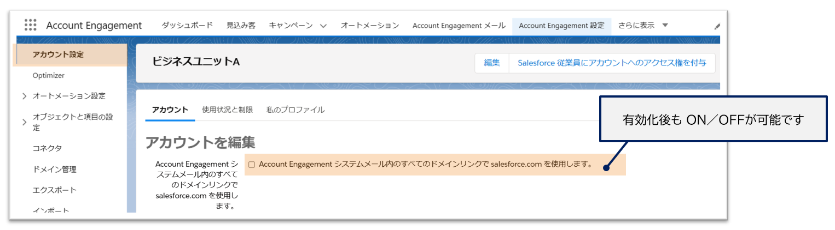835x230 pixels.
Task: Click Salesforce 従業員にアカウントへのアクセス権を付与 button
Action: pyautogui.click(x=612, y=63)
